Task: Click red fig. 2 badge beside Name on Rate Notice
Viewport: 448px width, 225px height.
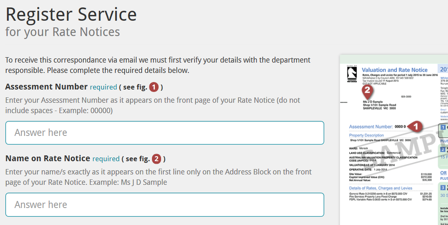Action: (156, 159)
